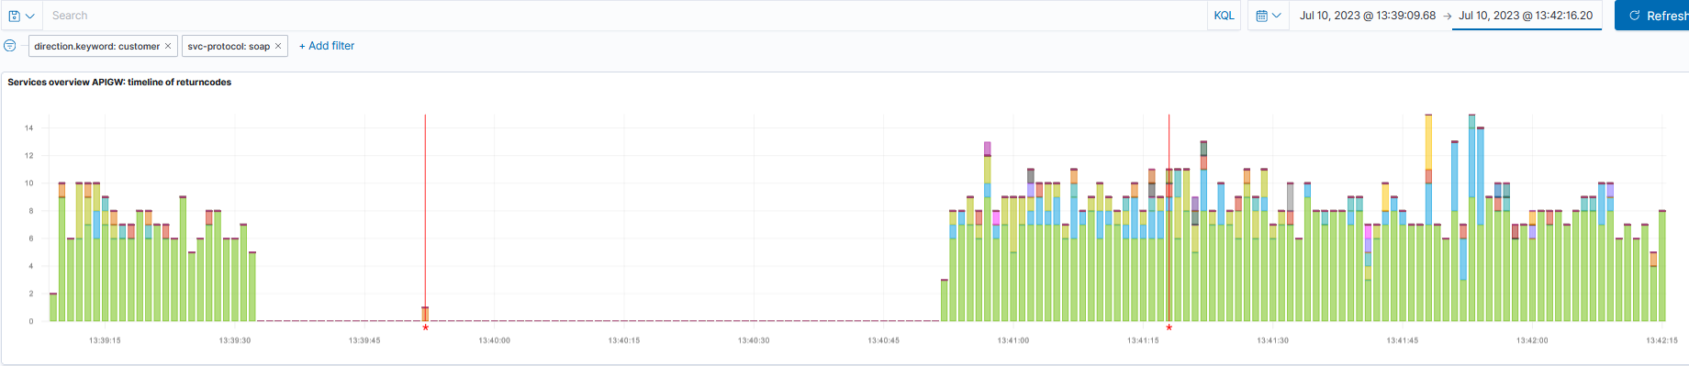This screenshot has height=366, width=1689.
Task: Select the panel title 'Services overview APIGW: timeline of returncodes'
Action: [119, 83]
